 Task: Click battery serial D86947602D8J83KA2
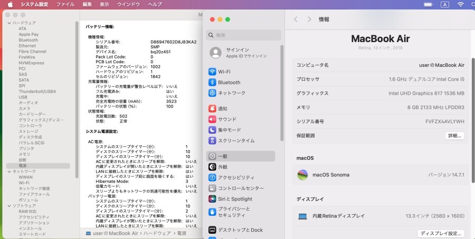[173, 42]
